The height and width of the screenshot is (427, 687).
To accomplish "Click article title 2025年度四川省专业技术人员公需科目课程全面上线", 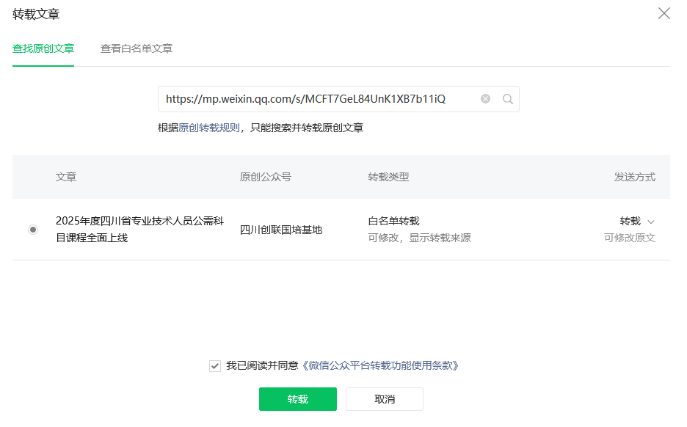I will [x=139, y=230].
